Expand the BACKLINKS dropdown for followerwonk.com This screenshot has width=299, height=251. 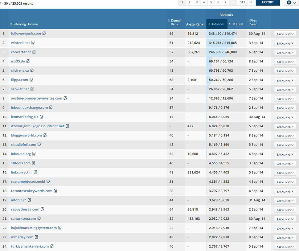pyautogui.click(x=284, y=34)
